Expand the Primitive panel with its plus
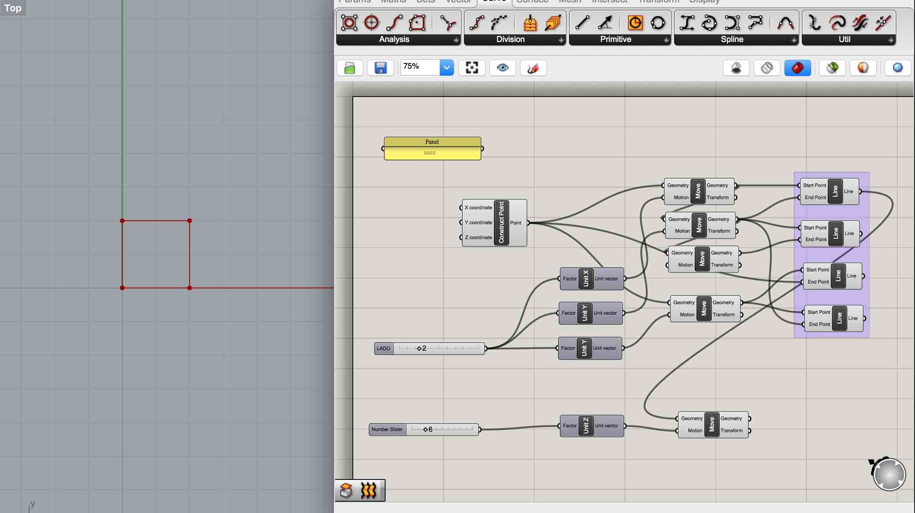The height and width of the screenshot is (513, 915). (x=666, y=40)
